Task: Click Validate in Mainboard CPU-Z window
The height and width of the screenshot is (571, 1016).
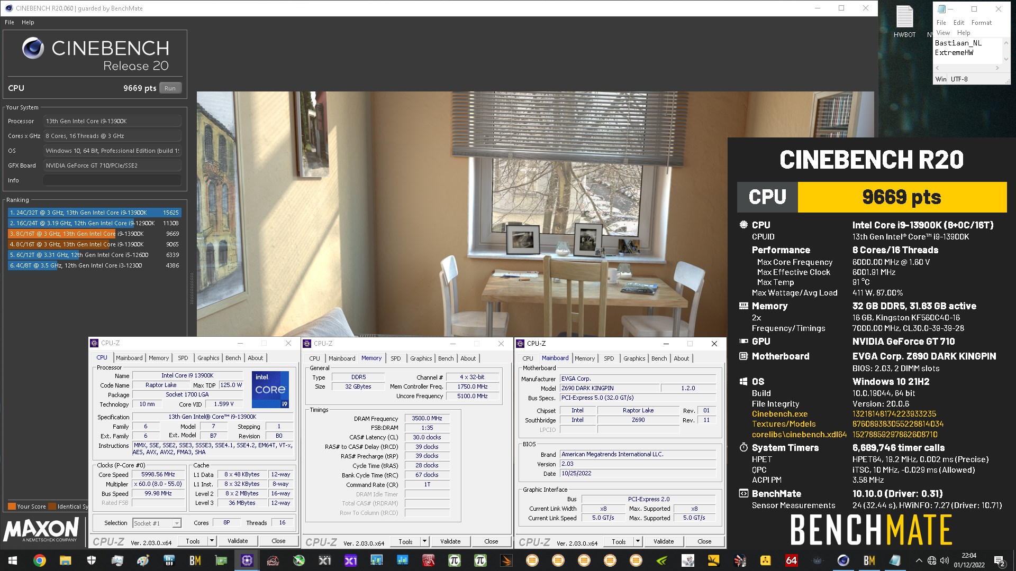Action: 664,541
